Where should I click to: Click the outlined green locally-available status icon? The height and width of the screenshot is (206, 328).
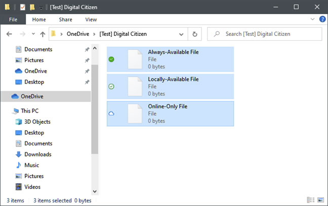pos(111,86)
